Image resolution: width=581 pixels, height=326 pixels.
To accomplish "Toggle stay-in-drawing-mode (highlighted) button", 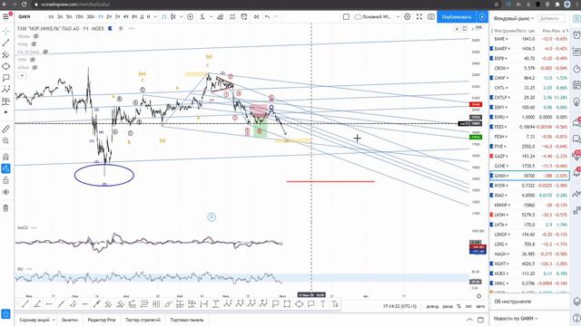I will (6, 168).
